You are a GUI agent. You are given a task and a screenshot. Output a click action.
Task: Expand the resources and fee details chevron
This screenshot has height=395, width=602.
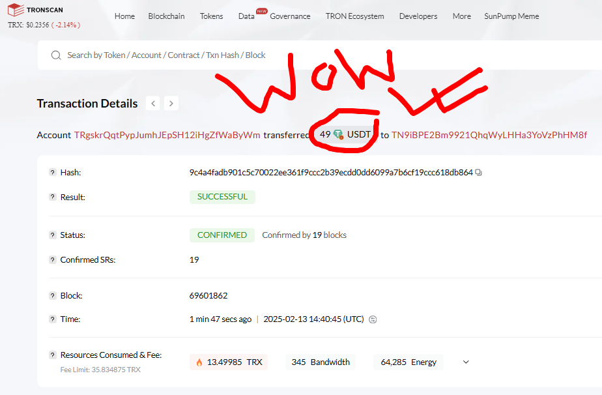click(466, 362)
